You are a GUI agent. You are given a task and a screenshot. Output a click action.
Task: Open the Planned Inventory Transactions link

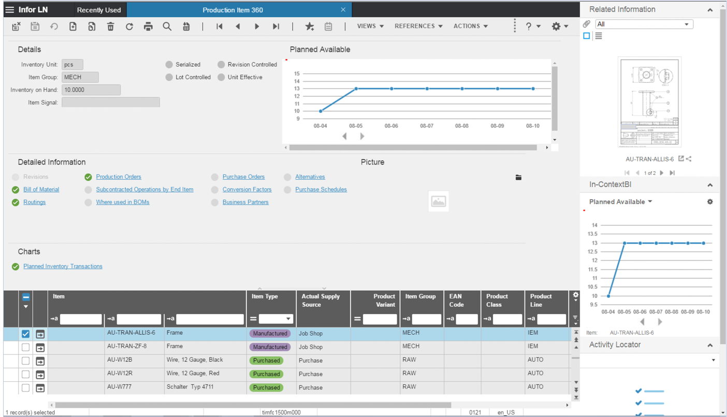coord(63,266)
